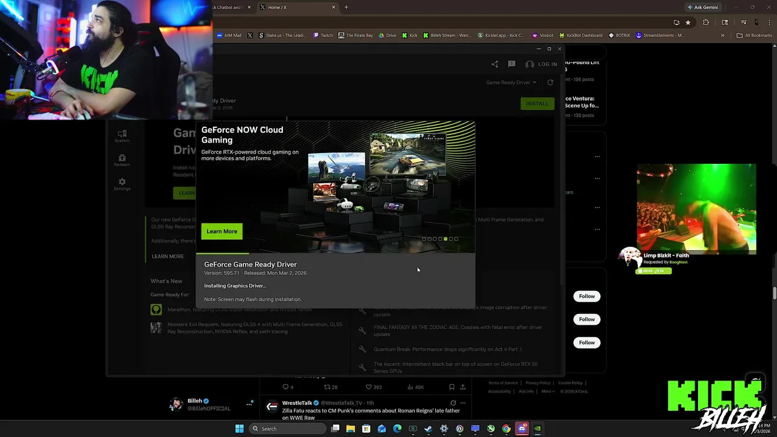The image size is (777, 437).
Task: Open The Pirate Bay bookmark
Action: pos(356,35)
